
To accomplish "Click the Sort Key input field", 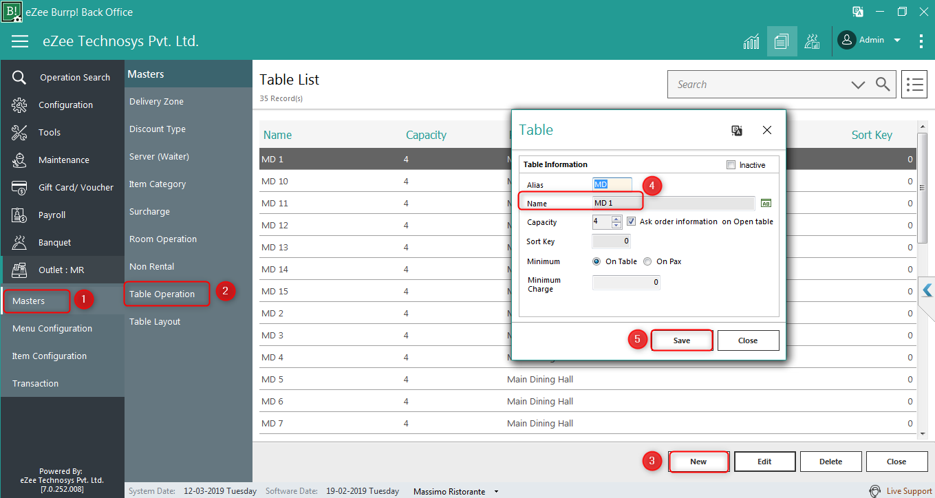I will (x=612, y=241).
